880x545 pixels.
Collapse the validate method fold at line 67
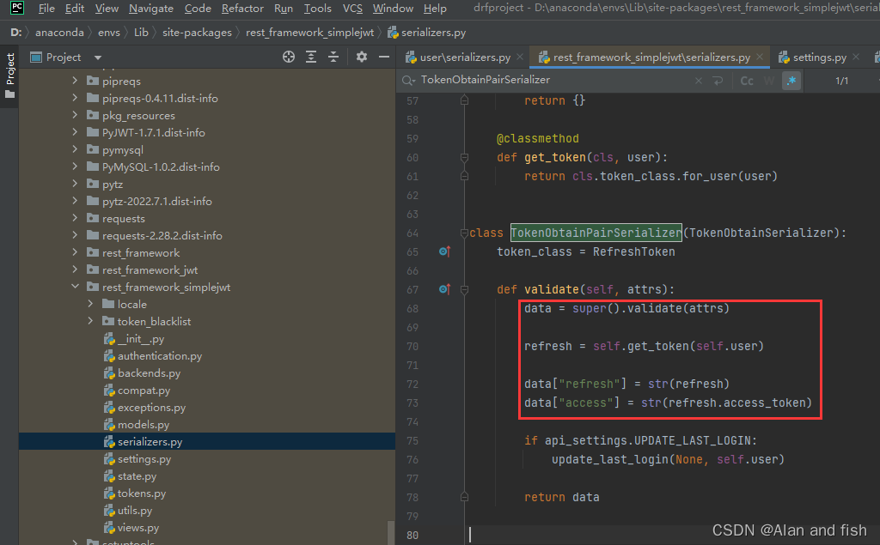pyautogui.click(x=464, y=289)
